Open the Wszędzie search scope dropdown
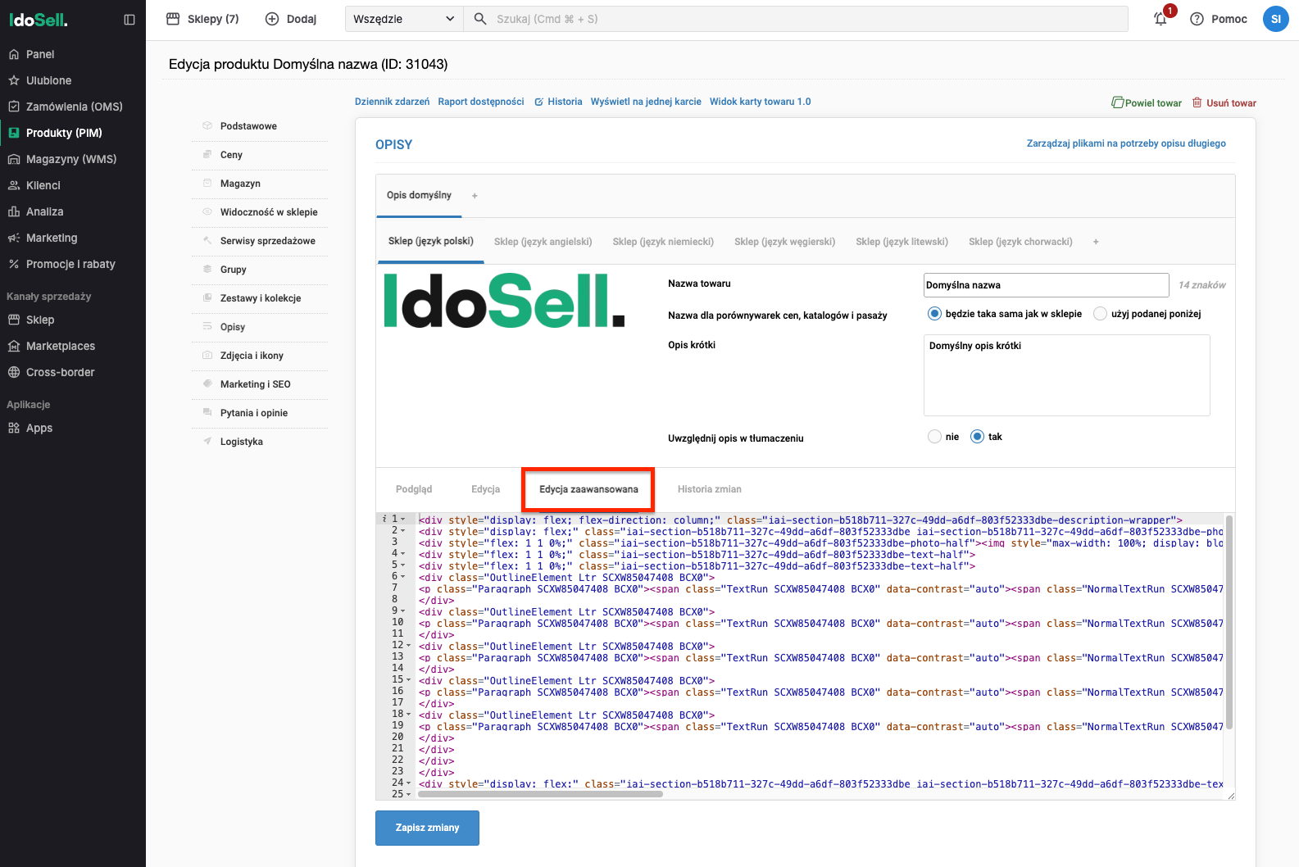The image size is (1299, 867). coord(404,19)
